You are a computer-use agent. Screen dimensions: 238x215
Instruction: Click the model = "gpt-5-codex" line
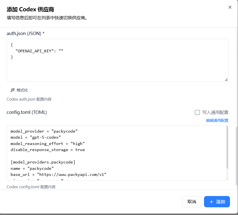36,138
